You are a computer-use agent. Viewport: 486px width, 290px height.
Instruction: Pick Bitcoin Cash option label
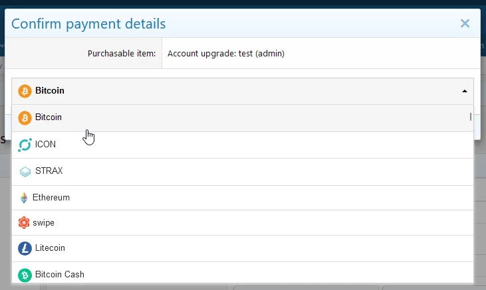click(60, 275)
